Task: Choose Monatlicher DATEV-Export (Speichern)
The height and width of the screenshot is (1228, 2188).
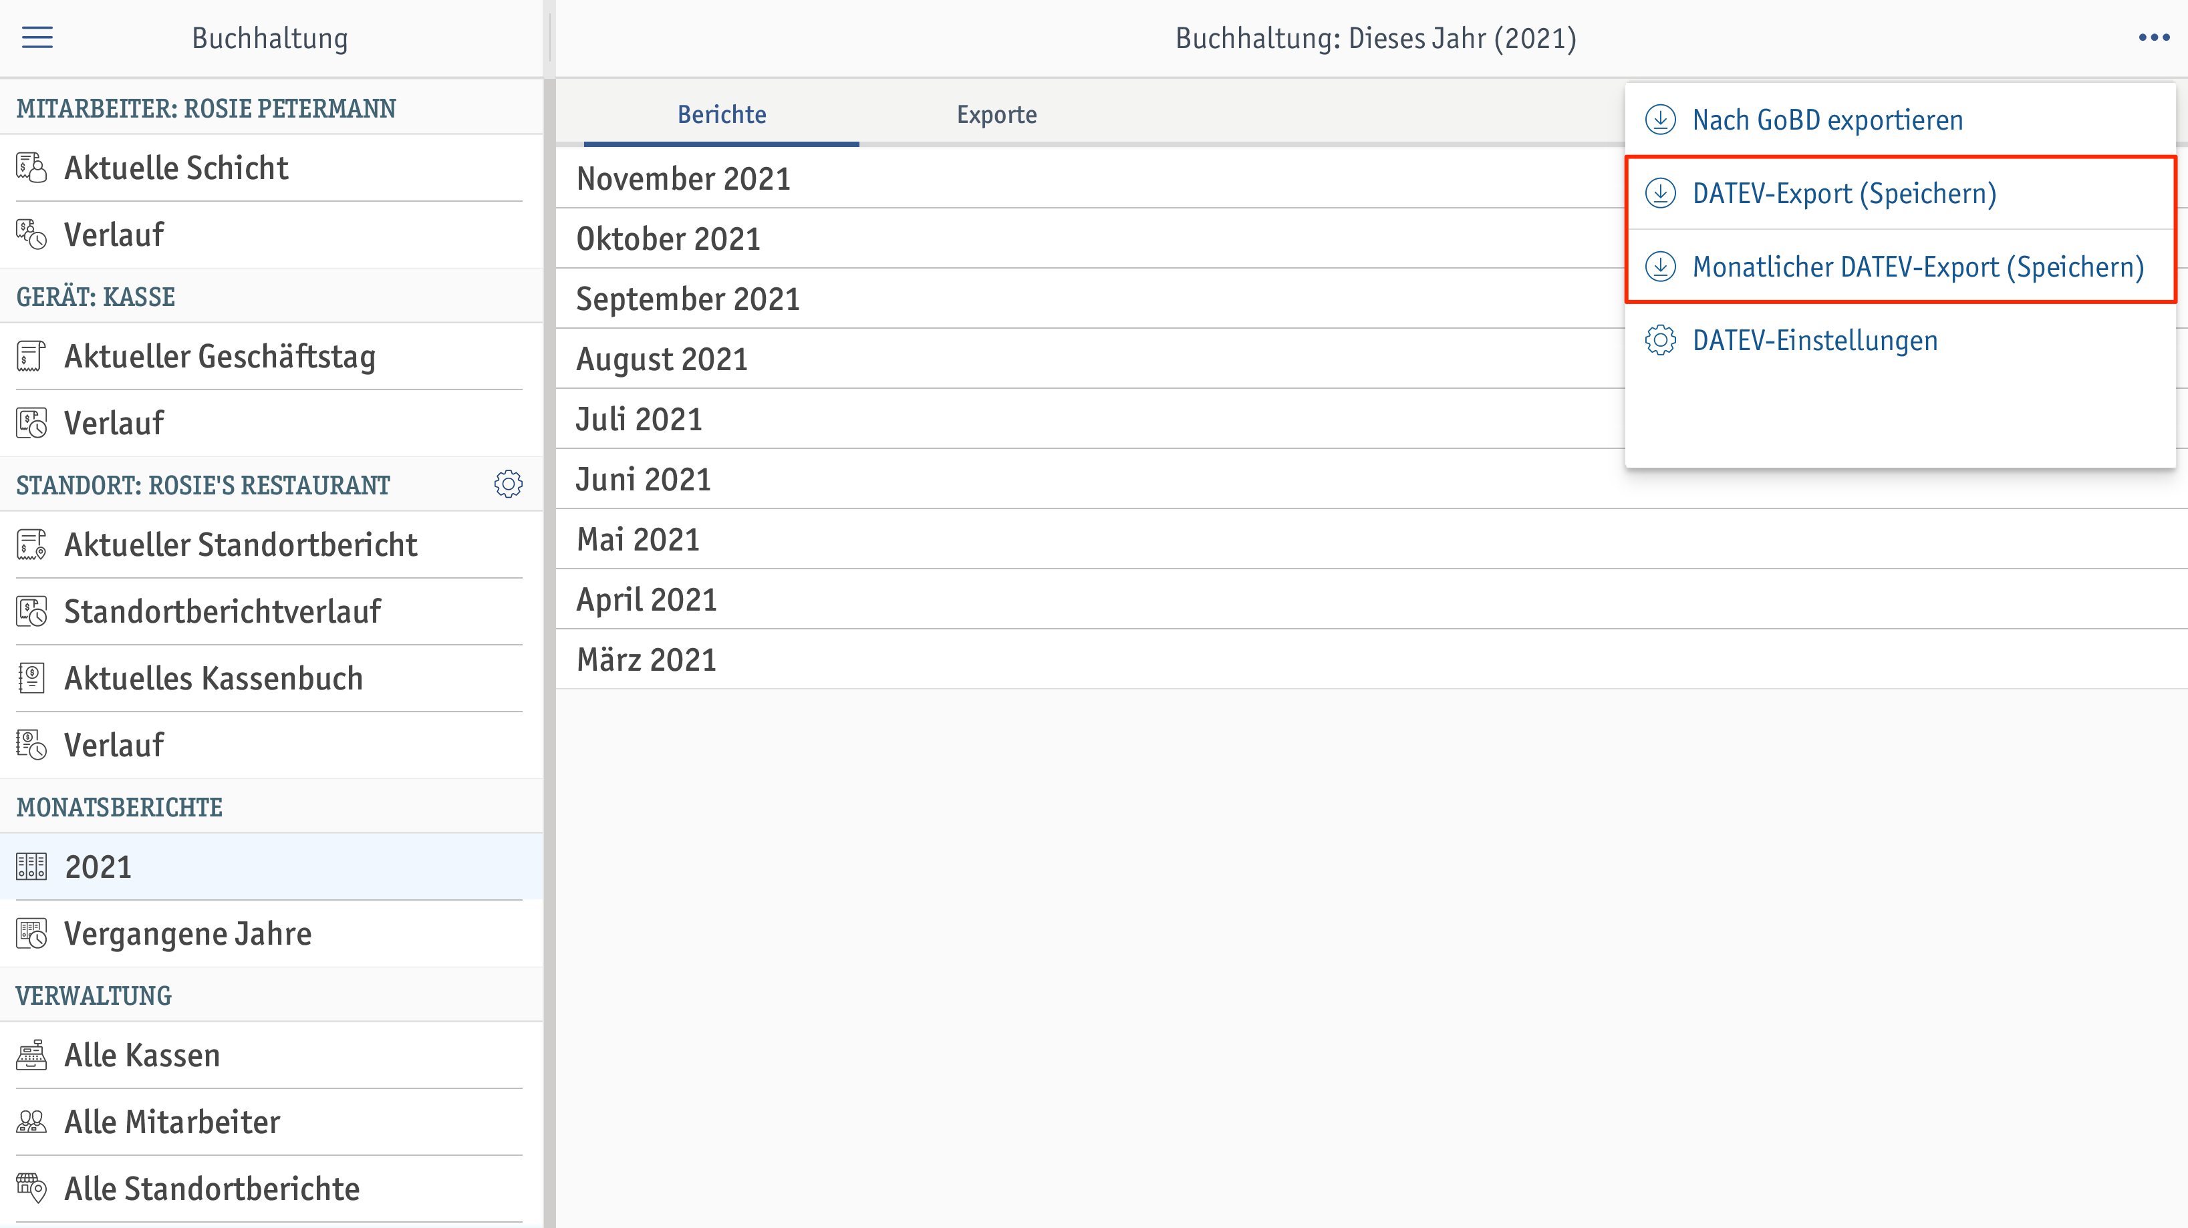Action: tap(1900, 267)
